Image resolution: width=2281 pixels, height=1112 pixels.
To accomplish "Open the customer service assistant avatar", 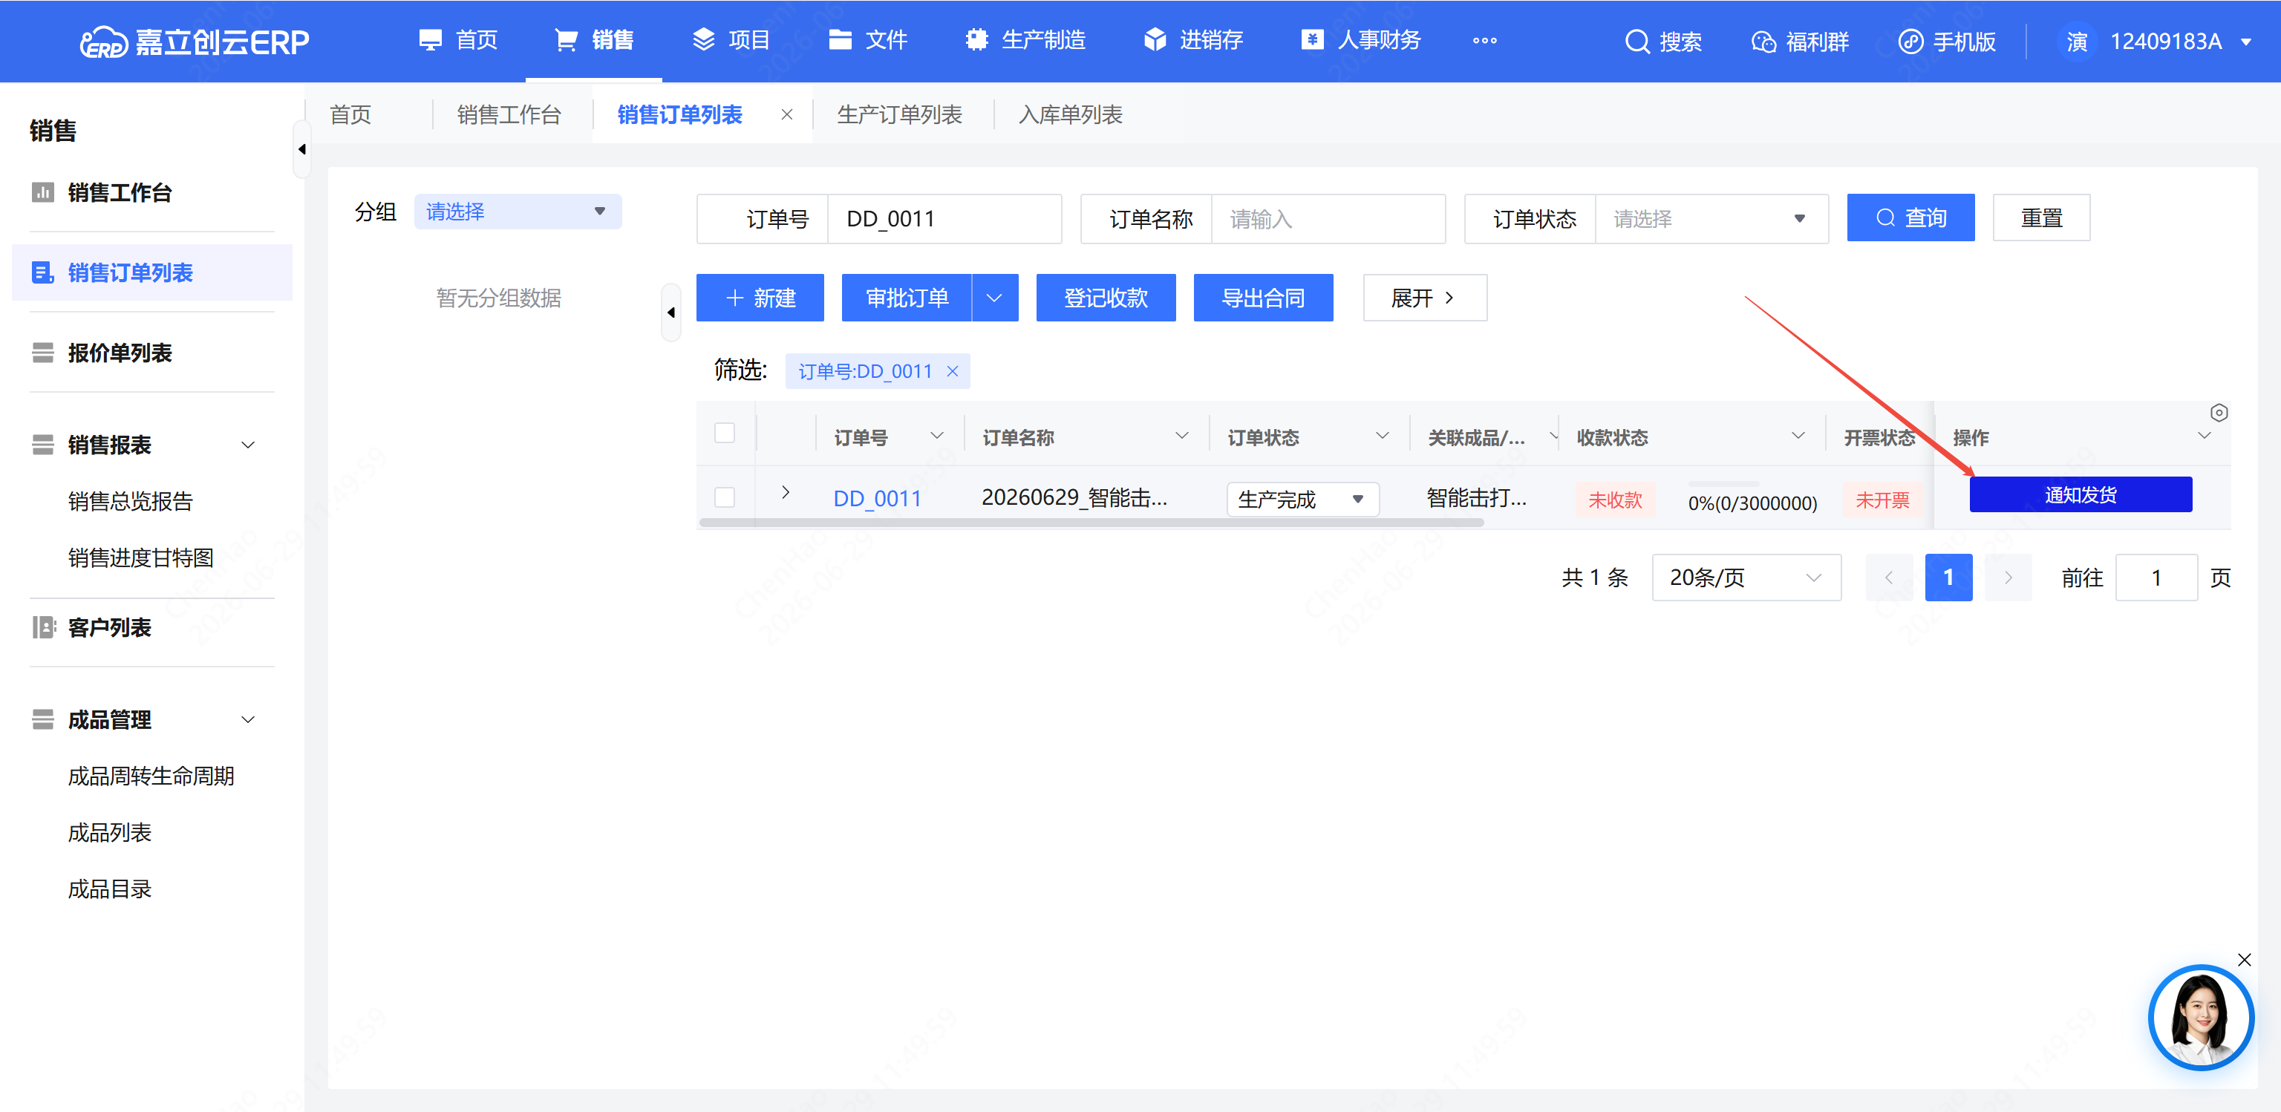I will (x=2200, y=1017).
